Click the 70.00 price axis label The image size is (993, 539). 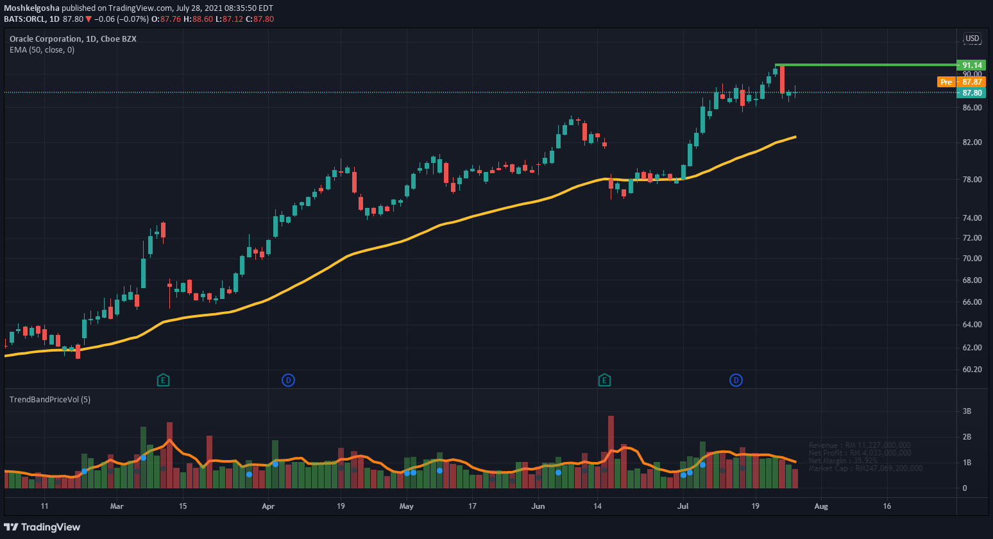pyautogui.click(x=972, y=259)
